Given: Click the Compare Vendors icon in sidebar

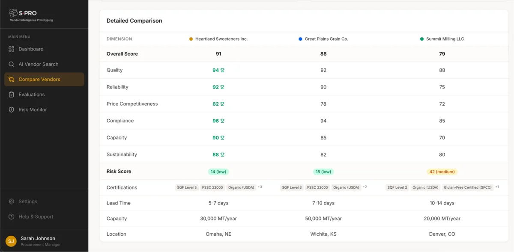Looking at the screenshot, I should tap(12, 80).
